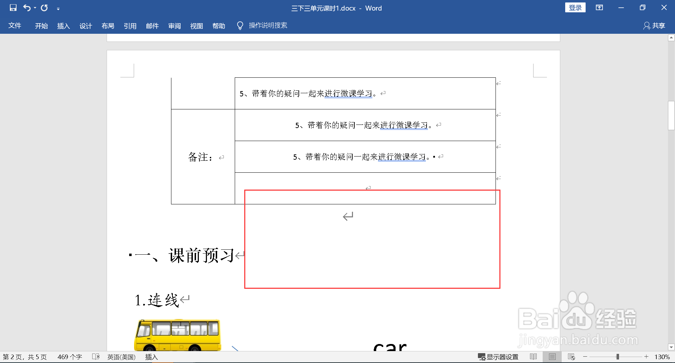Open the 布局 ribbon tab
675x363 pixels.
(x=108, y=26)
